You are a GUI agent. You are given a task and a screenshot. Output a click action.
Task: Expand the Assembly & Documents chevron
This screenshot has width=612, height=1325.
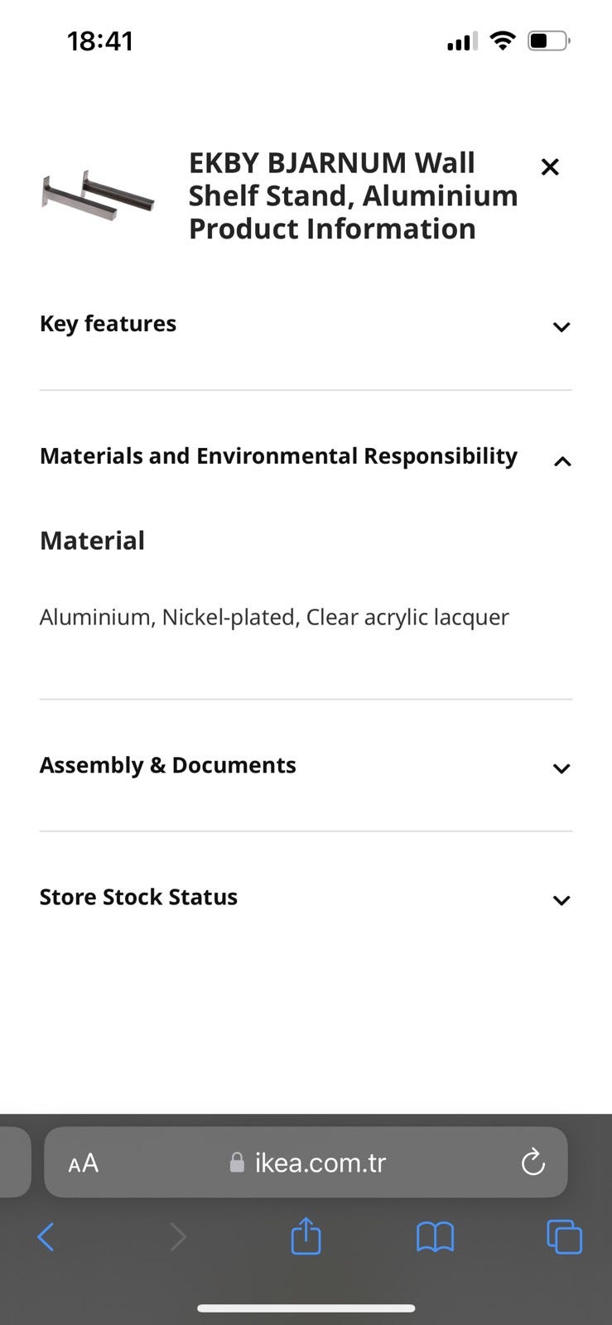561,768
